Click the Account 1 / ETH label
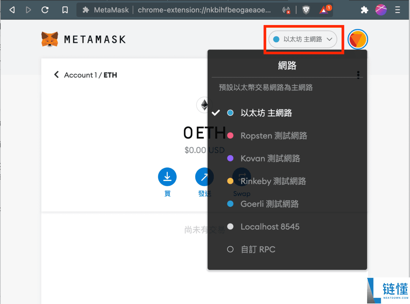Screen dimensions: 410x304 click(90, 75)
